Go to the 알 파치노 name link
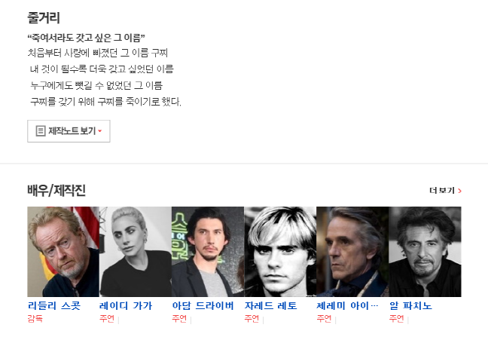The height and width of the screenshot is (337, 488). point(410,306)
